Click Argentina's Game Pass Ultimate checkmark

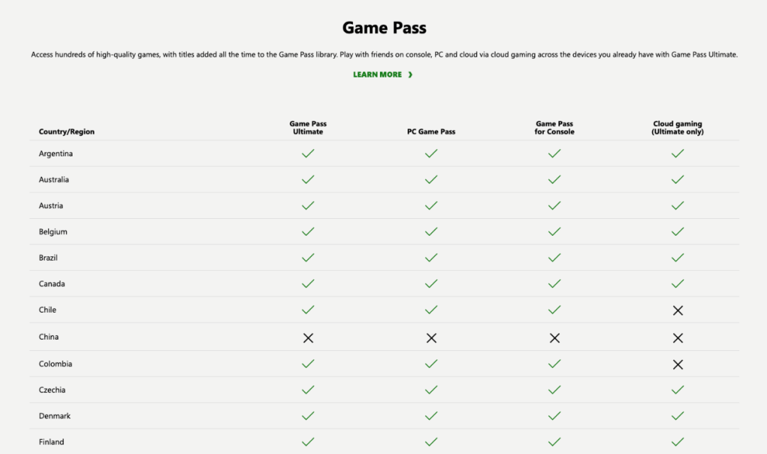click(x=308, y=153)
